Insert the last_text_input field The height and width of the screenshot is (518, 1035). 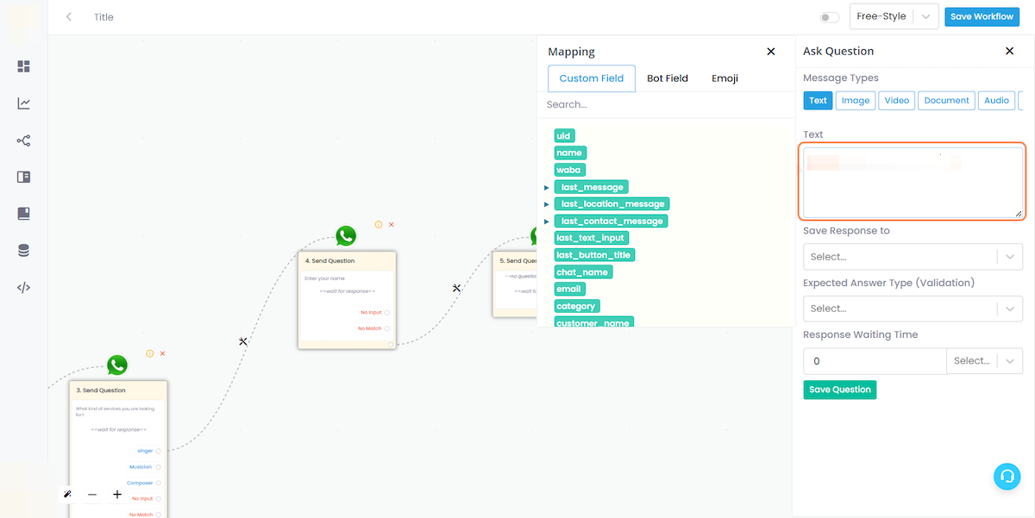(x=591, y=238)
